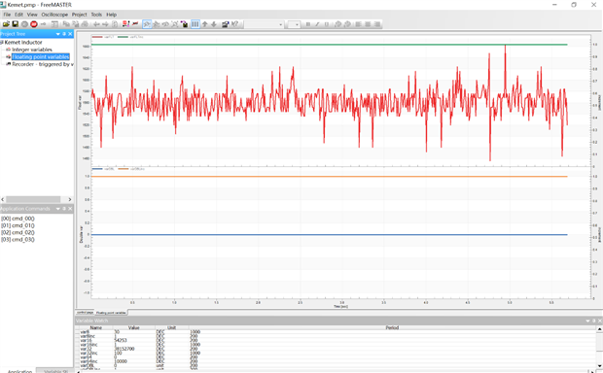Screen dimensions: 603x373
Task: Save project using the floppy disk icon
Action: point(15,24)
